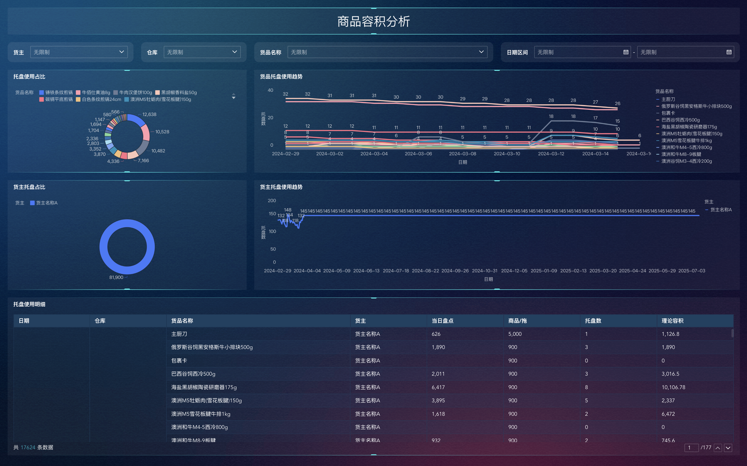Click the 理论容积 column header
747x466 pixels.
(672, 321)
